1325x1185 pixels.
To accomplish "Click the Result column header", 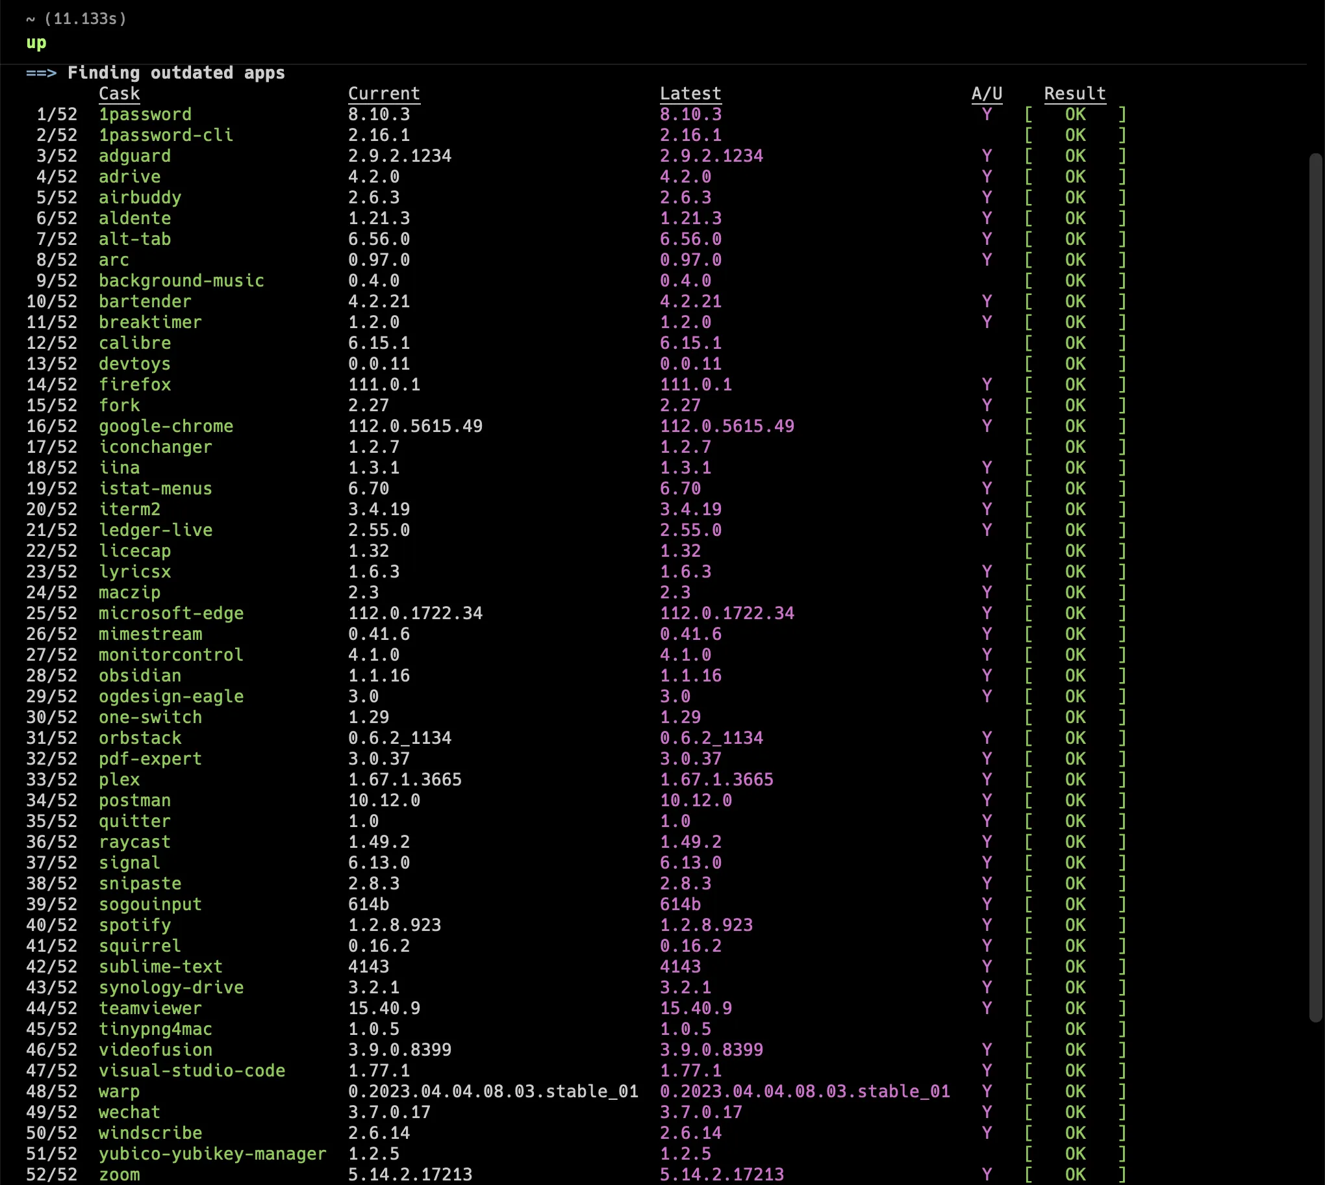I will point(1074,94).
